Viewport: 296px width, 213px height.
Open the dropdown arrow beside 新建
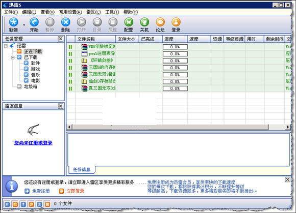(x=24, y=25)
